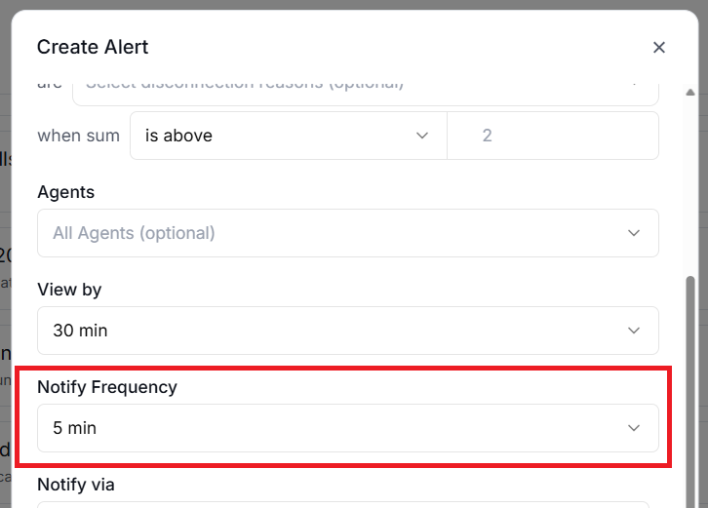This screenshot has height=508, width=708.
Task: Click the 'Agents' field label
Action: point(65,192)
